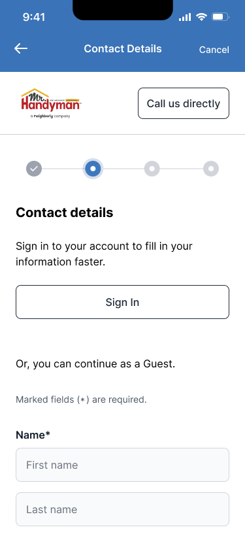This screenshot has height=538, width=245.
Task: Open the Sign In button
Action: [x=123, y=302]
